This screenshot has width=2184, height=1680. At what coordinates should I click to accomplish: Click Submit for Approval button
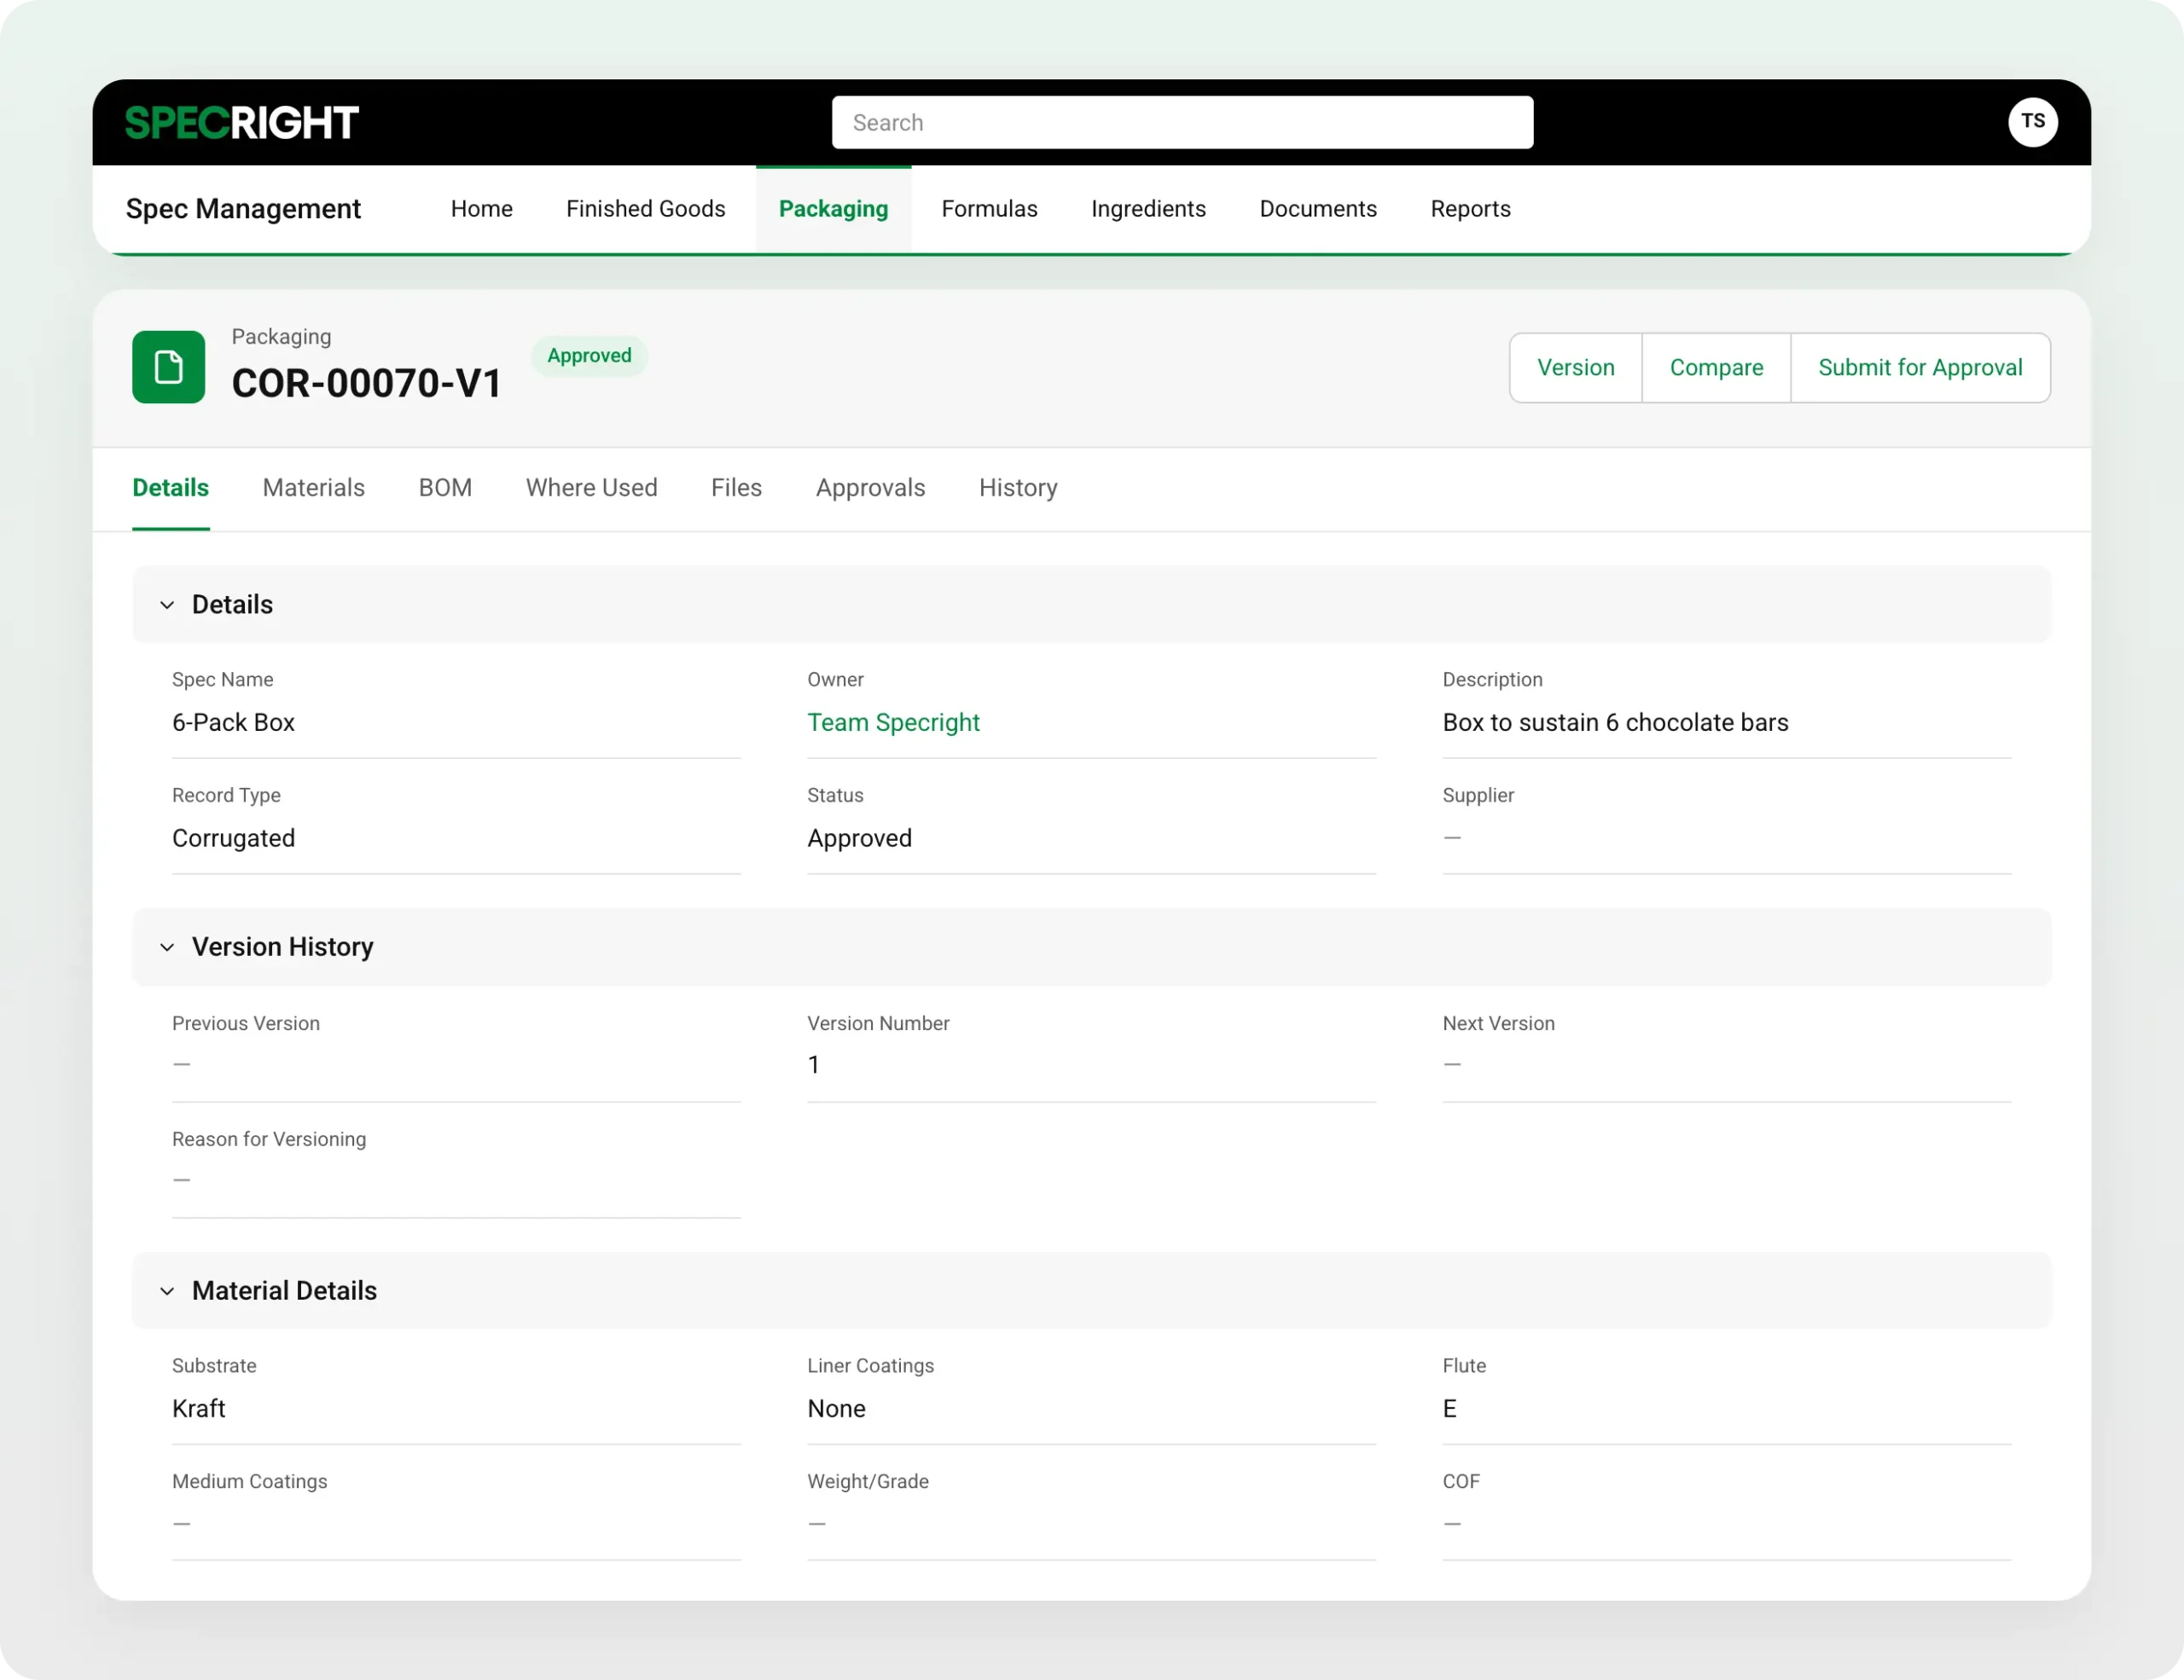(1920, 368)
